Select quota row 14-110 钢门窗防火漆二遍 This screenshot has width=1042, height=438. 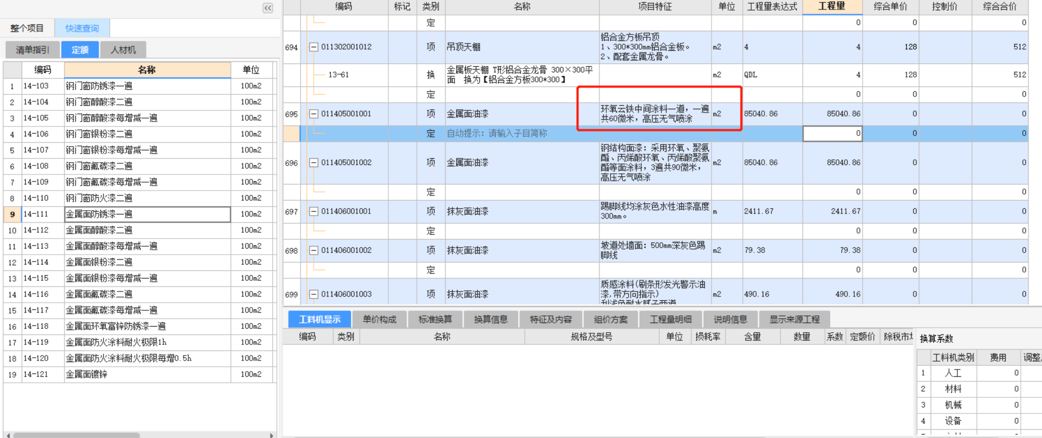139,198
